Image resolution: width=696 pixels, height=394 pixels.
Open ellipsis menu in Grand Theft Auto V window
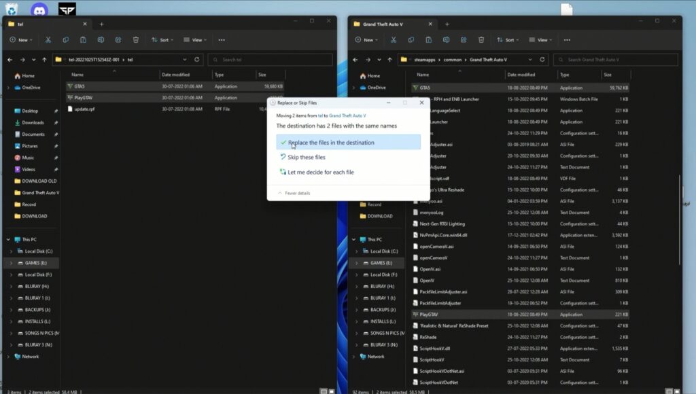(567, 40)
